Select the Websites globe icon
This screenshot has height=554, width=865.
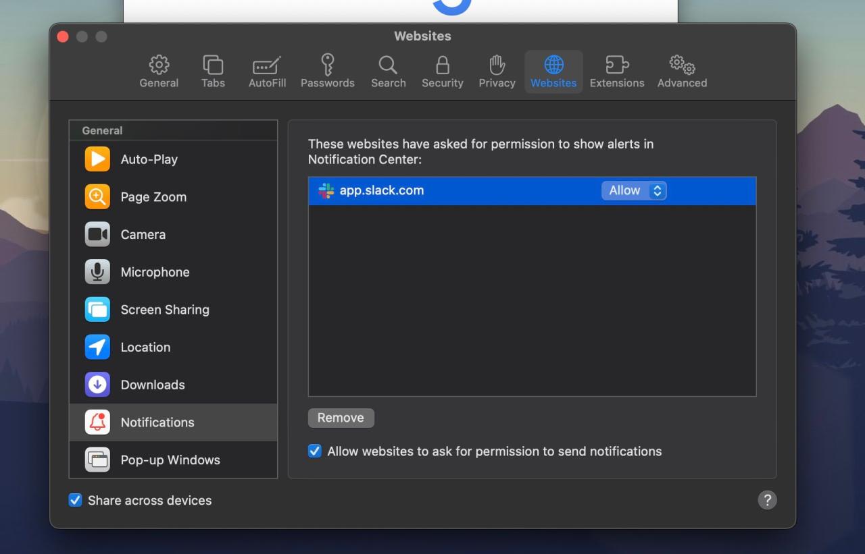[x=553, y=65]
